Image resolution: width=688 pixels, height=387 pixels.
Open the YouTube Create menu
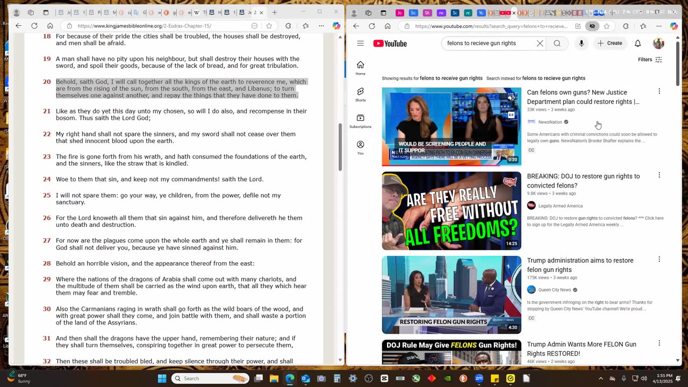(610, 43)
